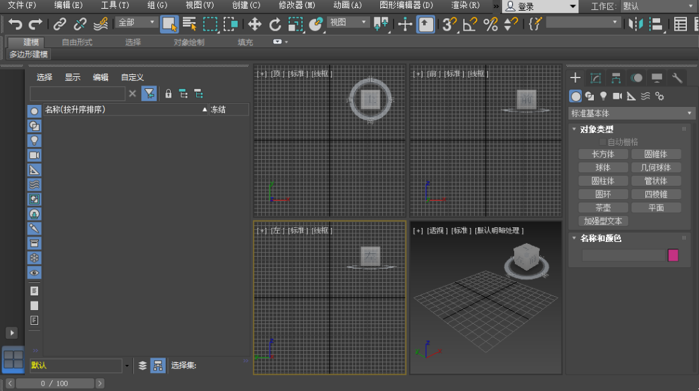The image size is (699, 391).
Task: Collapse the 对象类型 rollout
Action: click(x=574, y=129)
